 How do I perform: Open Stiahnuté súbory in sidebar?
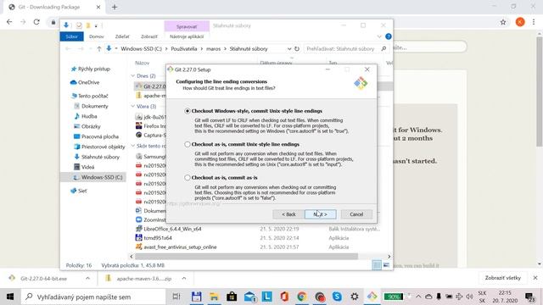(x=97, y=157)
